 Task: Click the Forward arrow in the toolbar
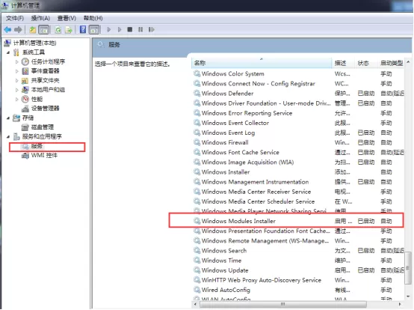pyautogui.click(x=18, y=29)
